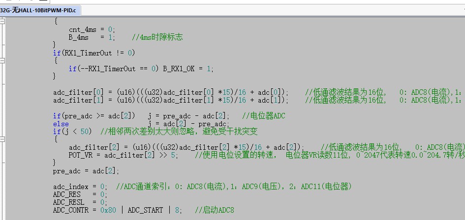Click 'j = pre_adc - adc[2];'

click(x=188, y=116)
